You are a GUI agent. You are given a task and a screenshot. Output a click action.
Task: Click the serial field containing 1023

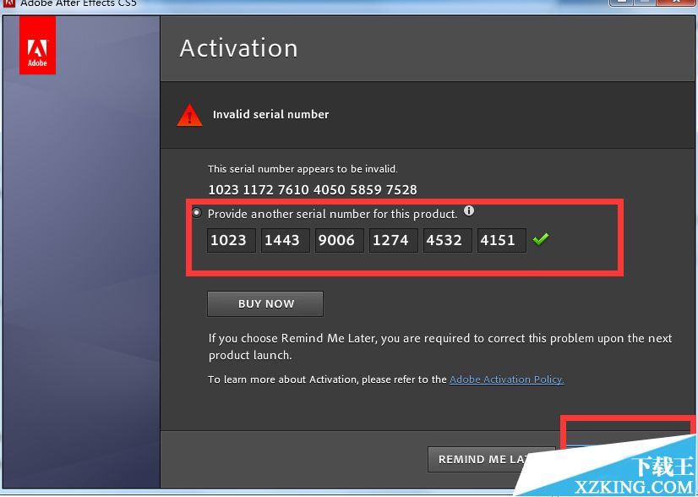point(232,241)
